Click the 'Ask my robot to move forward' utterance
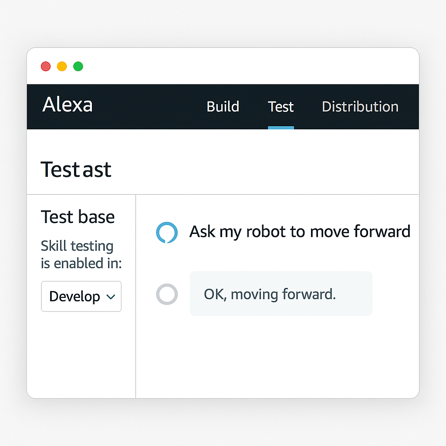446x446 pixels. pyautogui.click(x=300, y=232)
